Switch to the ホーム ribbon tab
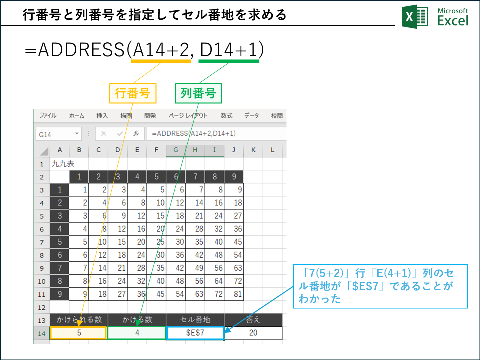 (76, 116)
